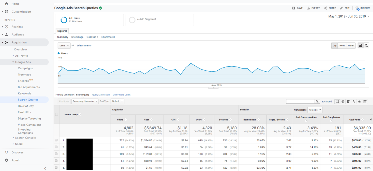Open the Secondary dimension dropdown
373x171 pixels.
[85, 101]
